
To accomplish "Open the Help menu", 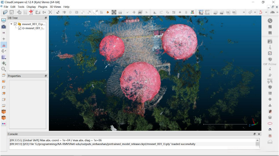I will pyautogui.click(x=66, y=7).
